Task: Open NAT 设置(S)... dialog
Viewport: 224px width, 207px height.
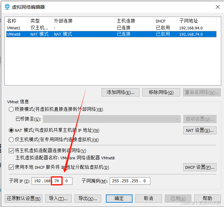Action: pos(200,130)
